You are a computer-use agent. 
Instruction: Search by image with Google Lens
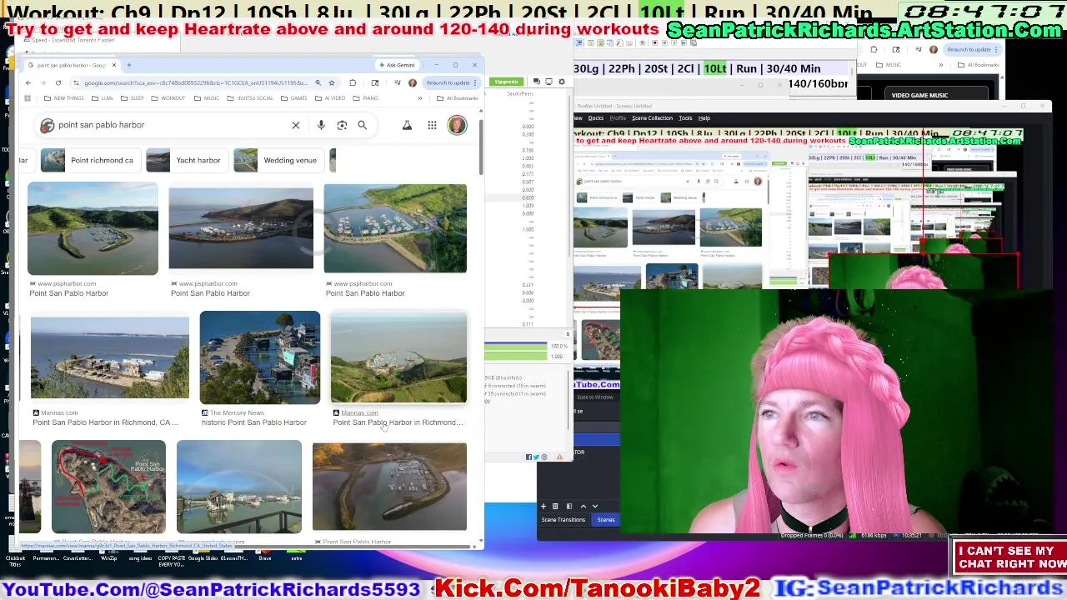point(342,125)
